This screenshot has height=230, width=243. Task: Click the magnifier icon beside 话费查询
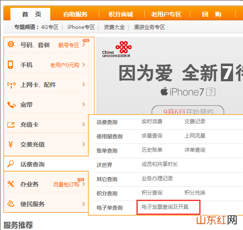(11, 164)
